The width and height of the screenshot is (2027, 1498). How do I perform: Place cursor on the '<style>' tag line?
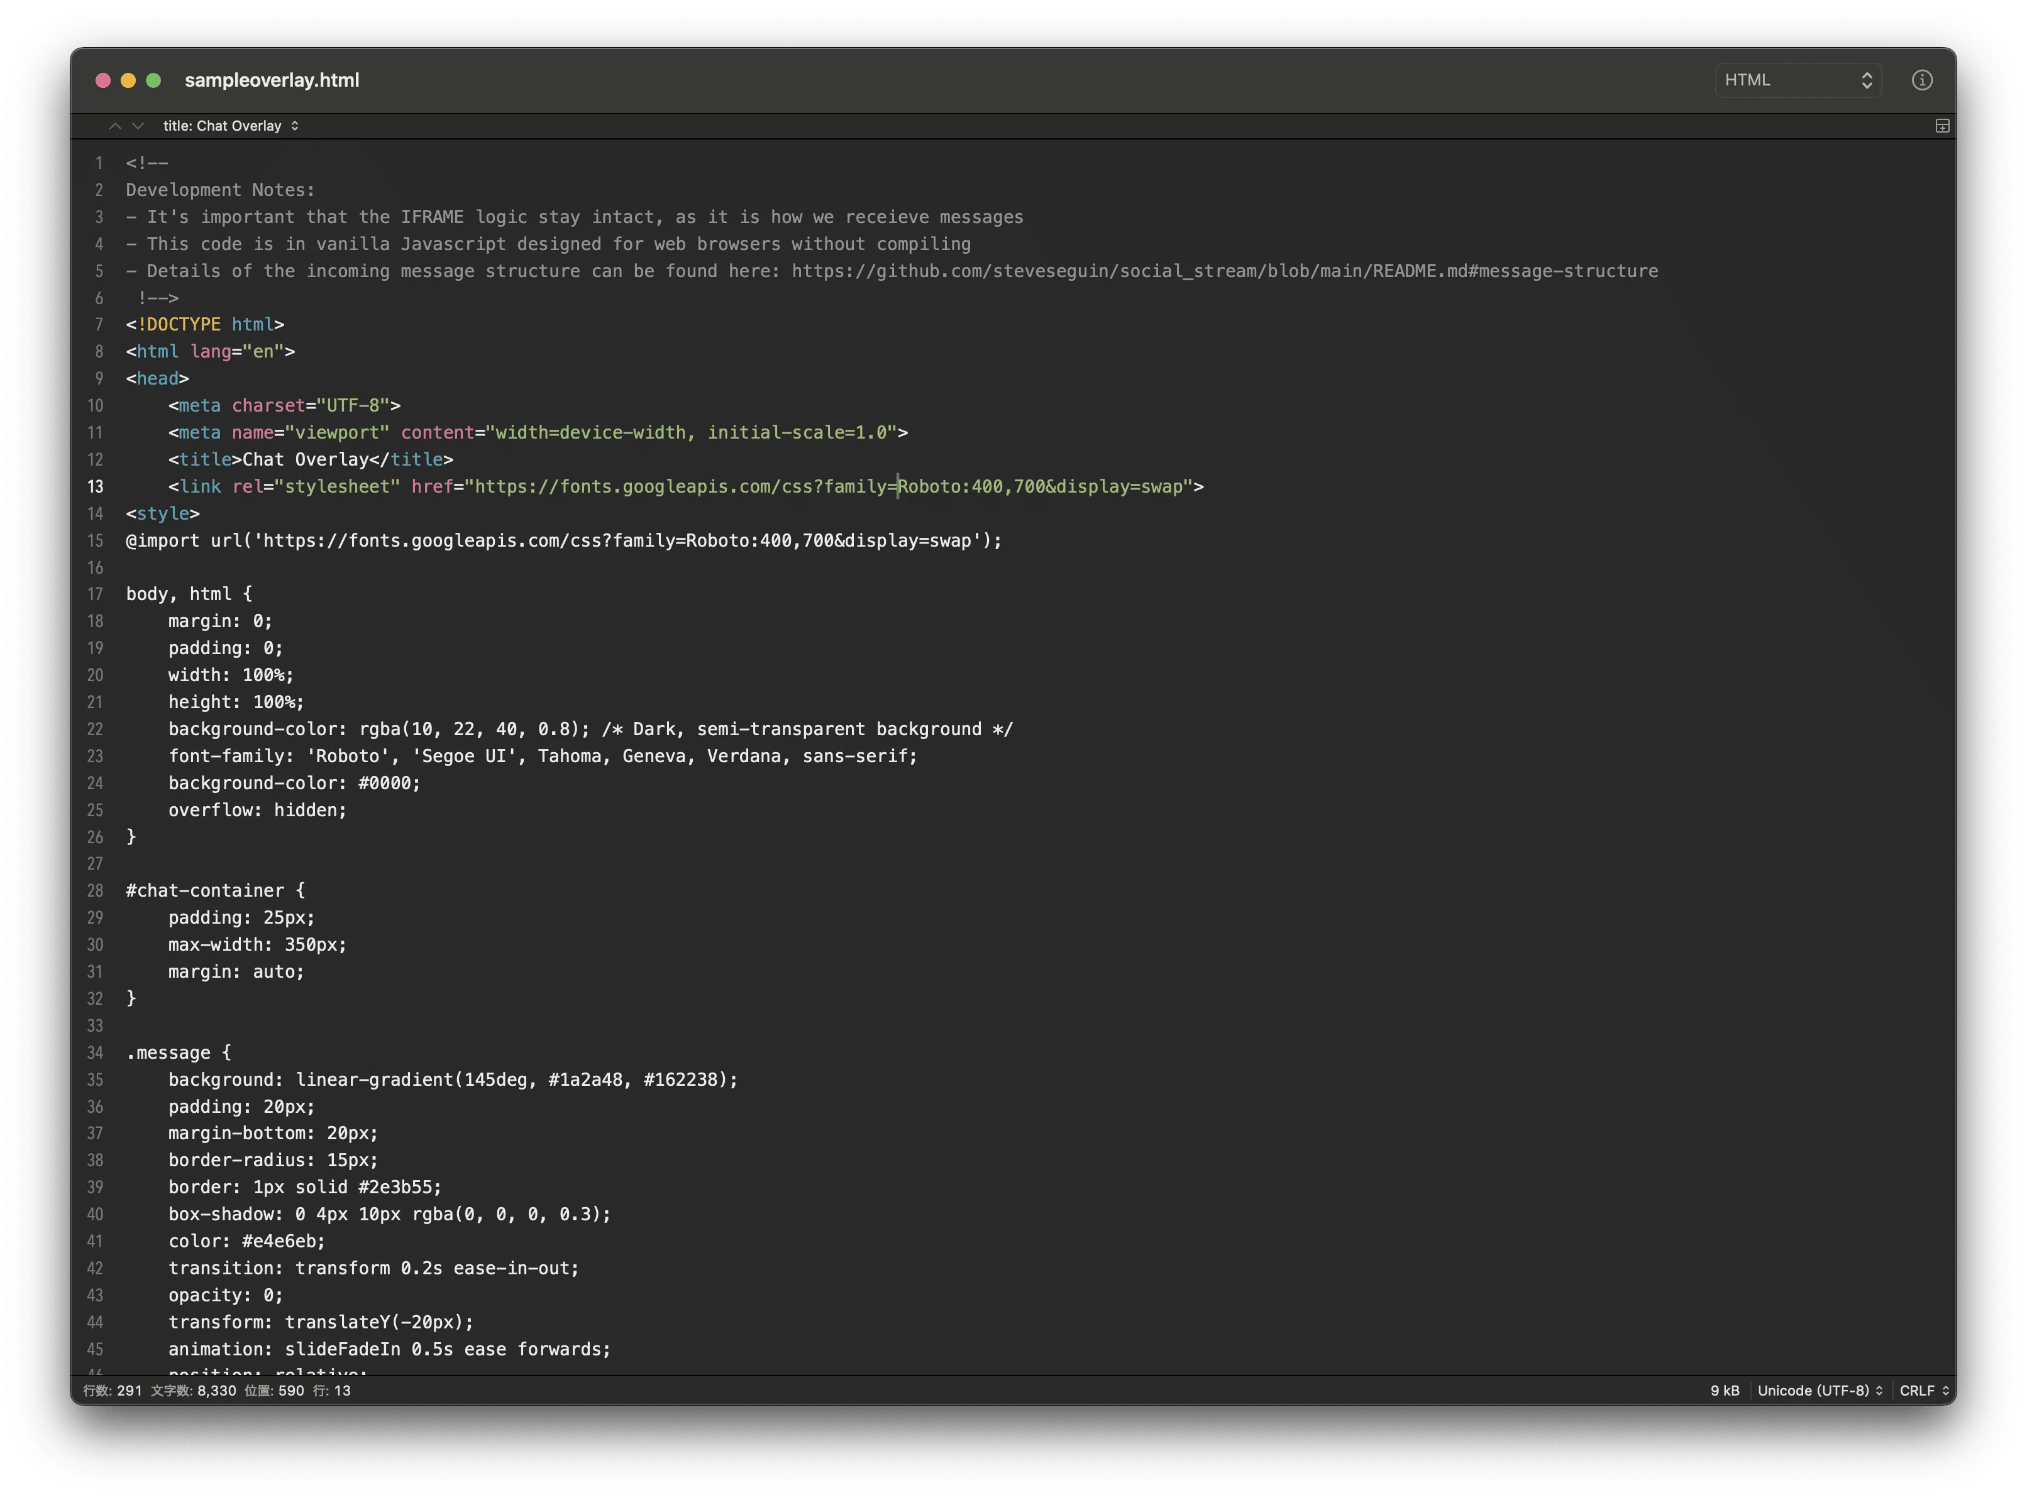pos(162,513)
